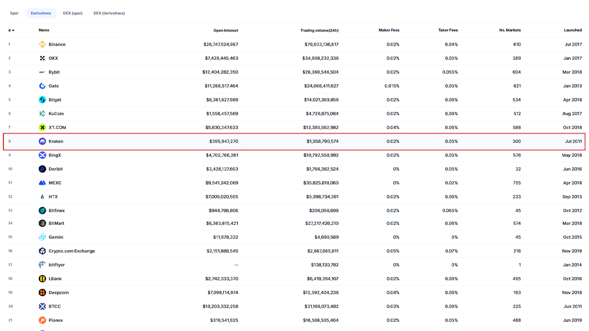Switch to the Spot tab
Viewport: 589px width, 331px height.
click(x=14, y=13)
